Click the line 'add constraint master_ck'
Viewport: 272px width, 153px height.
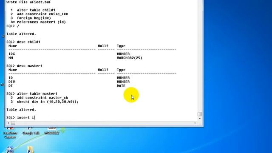click(x=42, y=98)
